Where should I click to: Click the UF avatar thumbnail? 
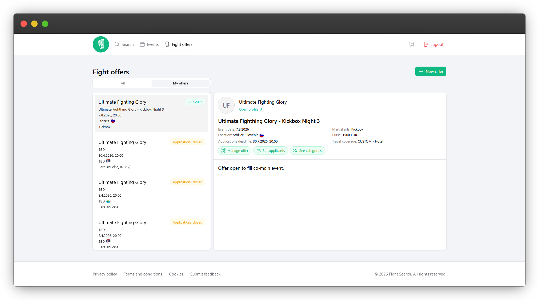[x=226, y=105]
